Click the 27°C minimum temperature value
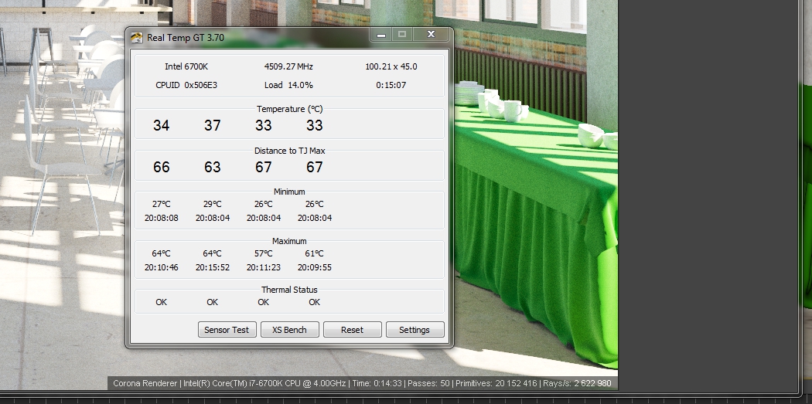The width and height of the screenshot is (812, 404). (x=162, y=205)
